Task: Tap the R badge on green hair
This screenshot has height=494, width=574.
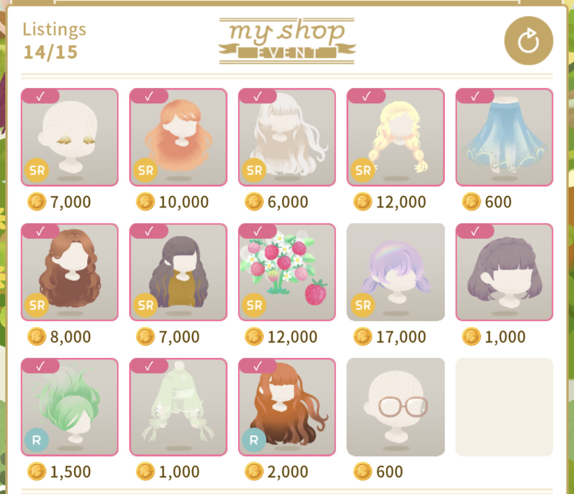Action: (37, 440)
